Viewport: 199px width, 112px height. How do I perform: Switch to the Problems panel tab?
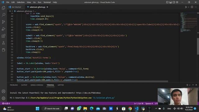[x=14, y=85]
